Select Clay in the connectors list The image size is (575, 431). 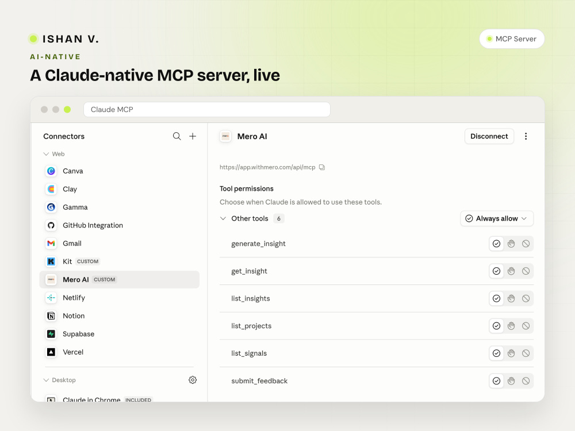[x=119, y=189]
